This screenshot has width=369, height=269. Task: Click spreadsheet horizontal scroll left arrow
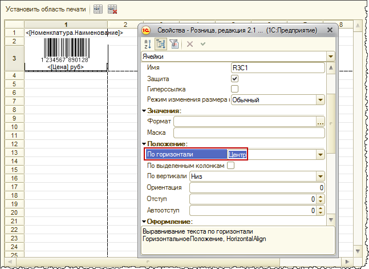[x=10, y=262]
